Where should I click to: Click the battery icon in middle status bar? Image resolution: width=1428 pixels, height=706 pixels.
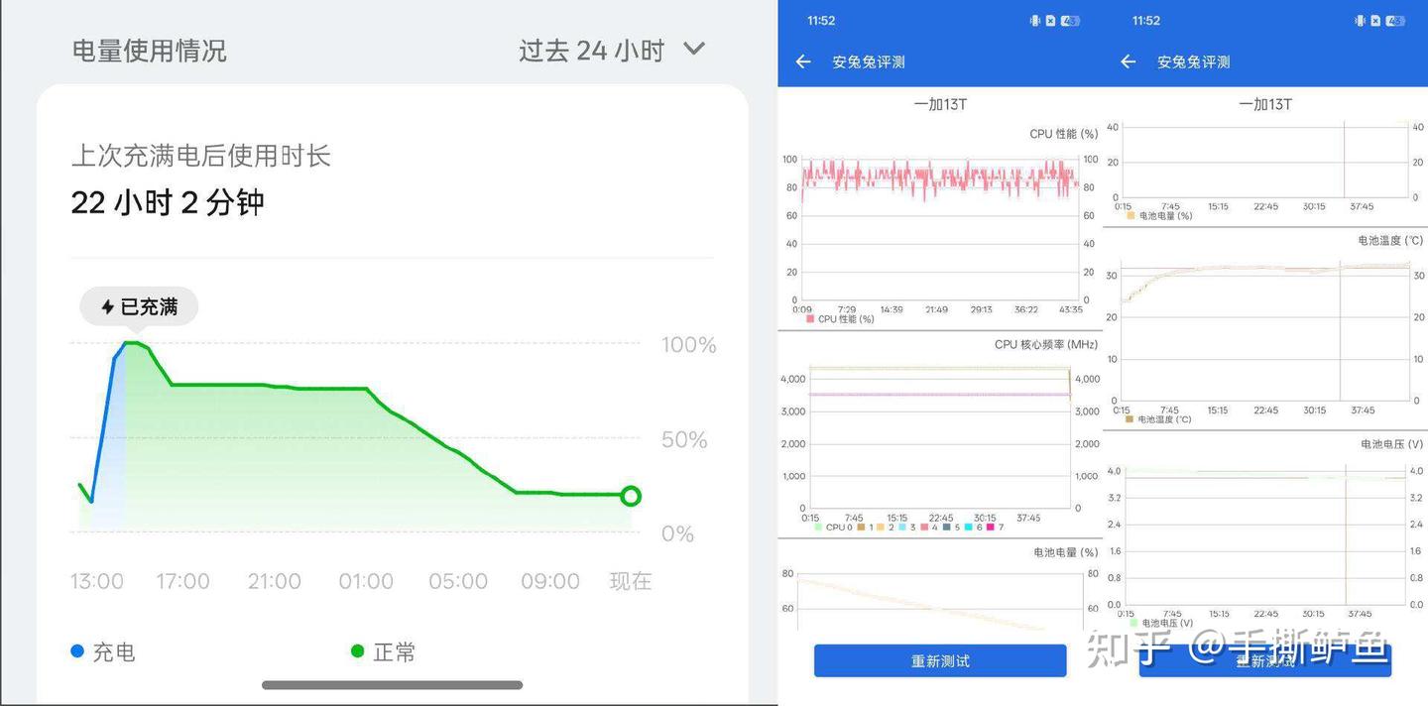point(1070,21)
